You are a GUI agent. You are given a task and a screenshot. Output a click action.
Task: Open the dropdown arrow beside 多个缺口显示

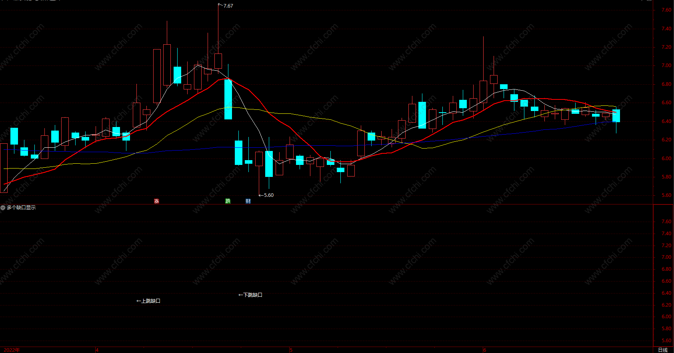point(3,208)
